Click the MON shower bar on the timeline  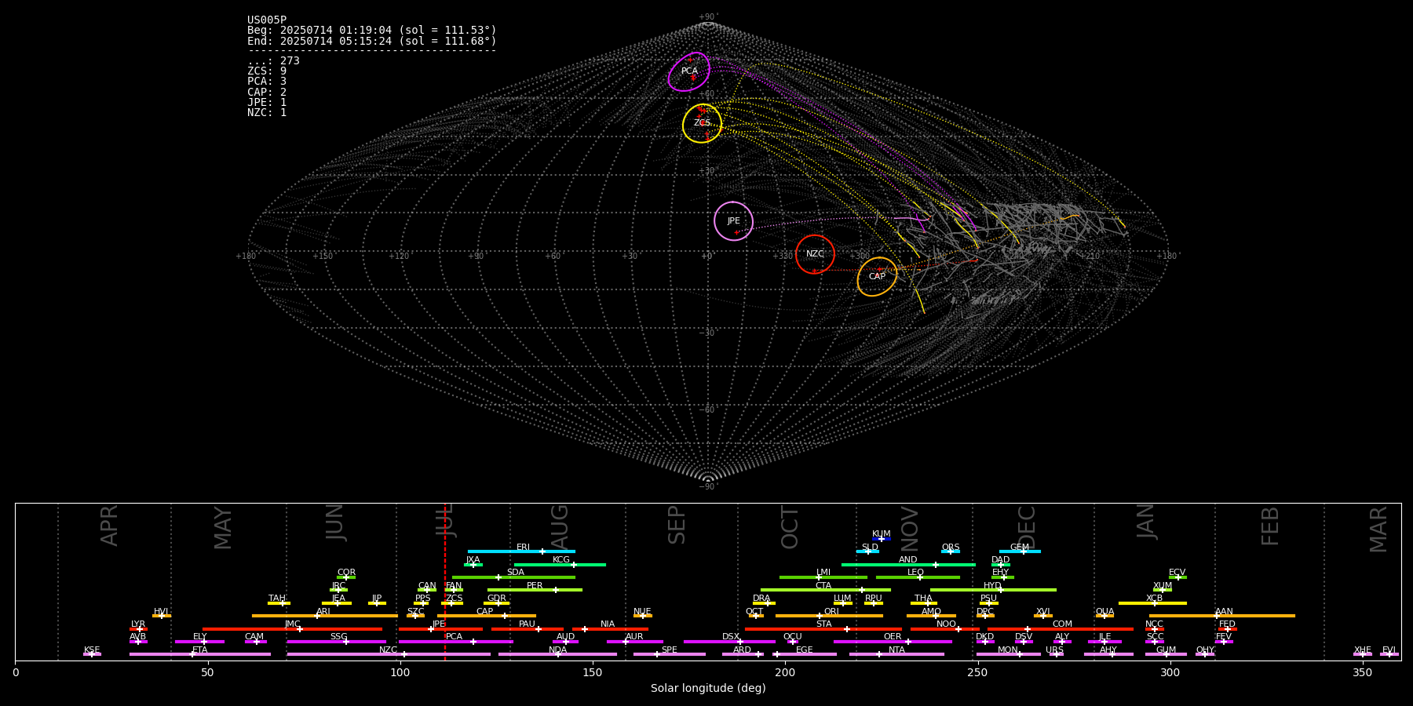point(1008,654)
